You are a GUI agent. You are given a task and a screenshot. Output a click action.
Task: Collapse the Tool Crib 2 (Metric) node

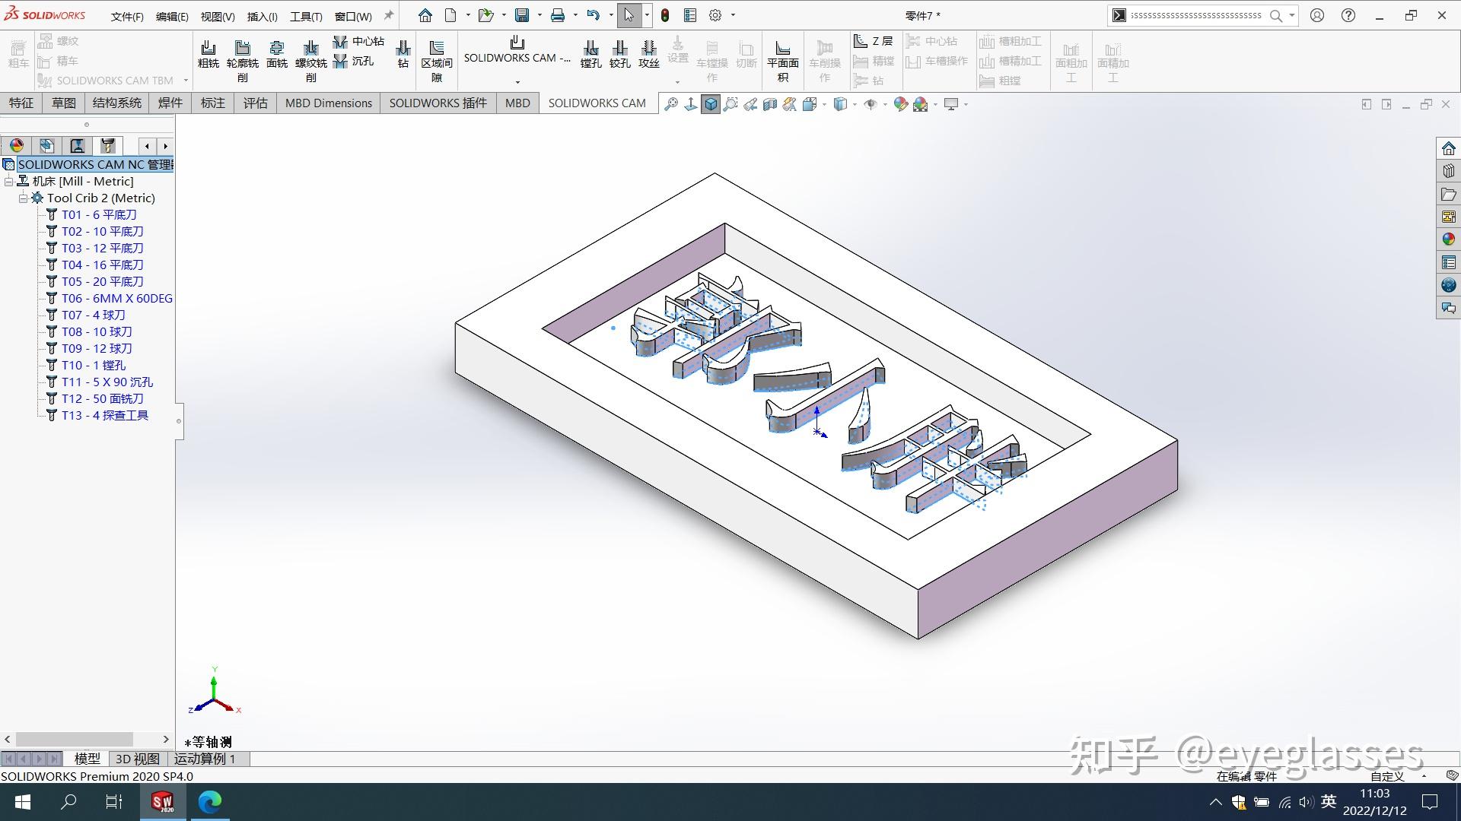[x=23, y=198]
